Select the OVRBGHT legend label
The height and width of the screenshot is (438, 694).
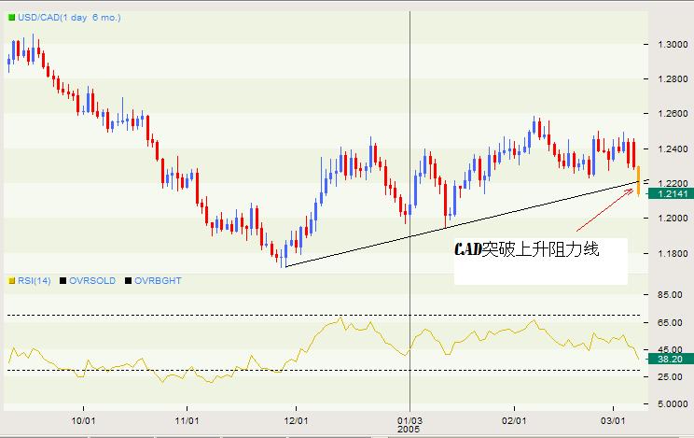[158, 280]
